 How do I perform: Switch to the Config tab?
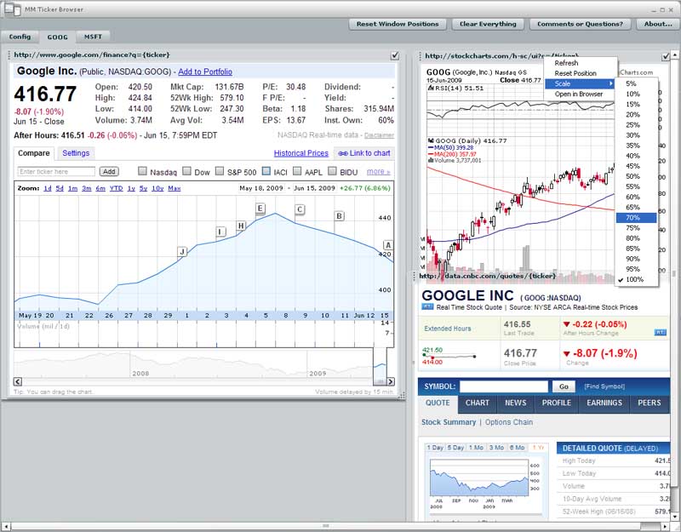[x=20, y=37]
